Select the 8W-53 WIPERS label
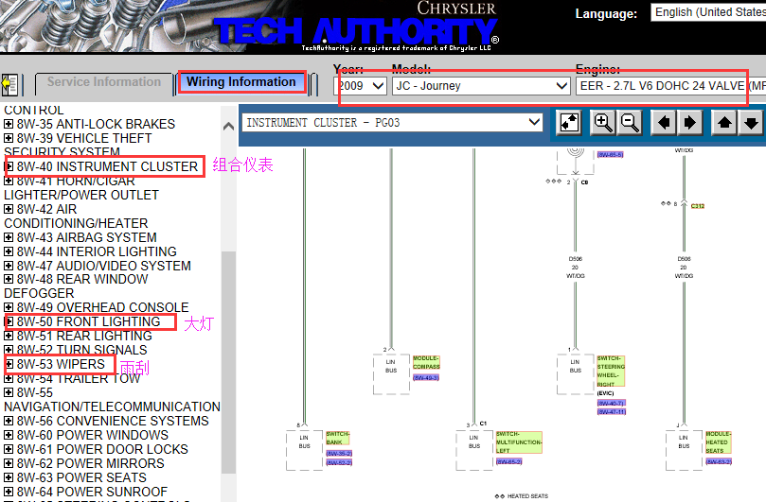 tap(61, 364)
